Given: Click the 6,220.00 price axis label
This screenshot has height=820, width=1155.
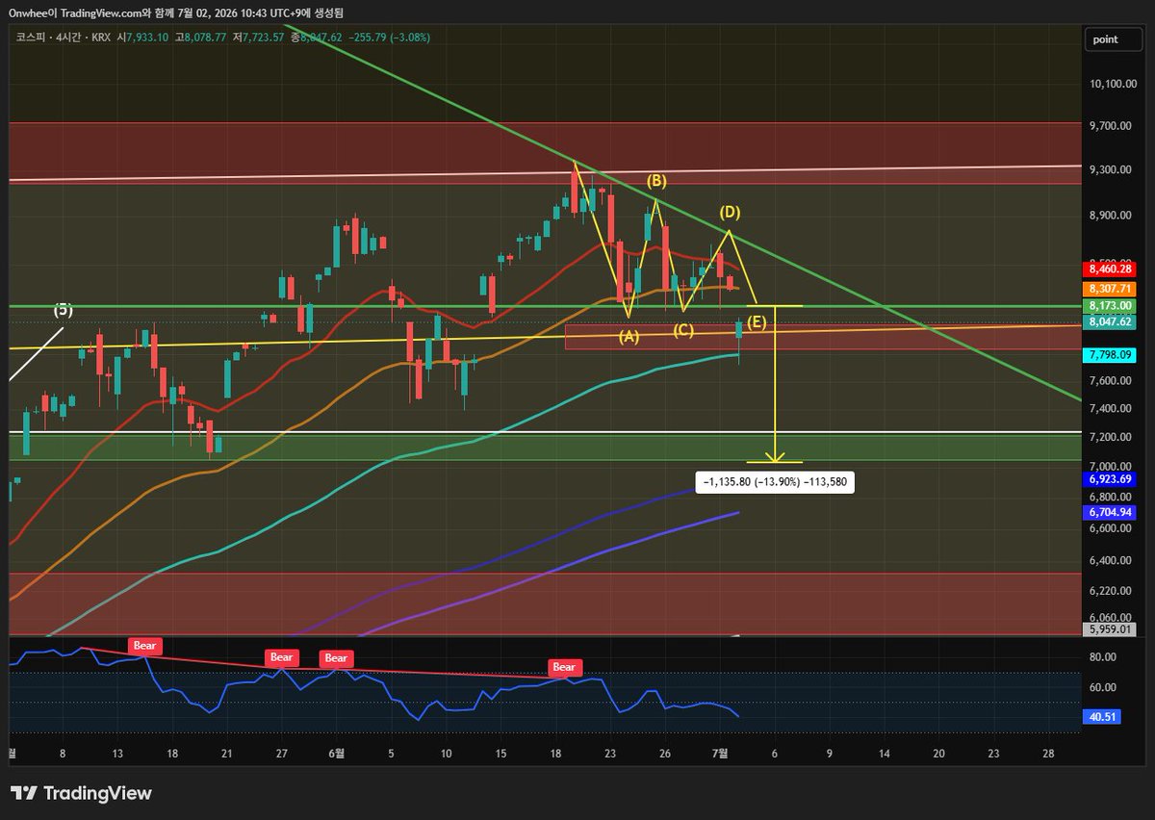Looking at the screenshot, I should [x=1111, y=590].
